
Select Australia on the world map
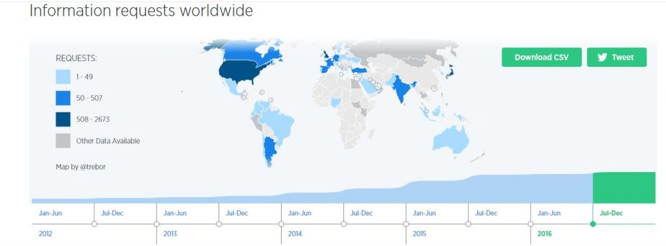click(x=451, y=140)
